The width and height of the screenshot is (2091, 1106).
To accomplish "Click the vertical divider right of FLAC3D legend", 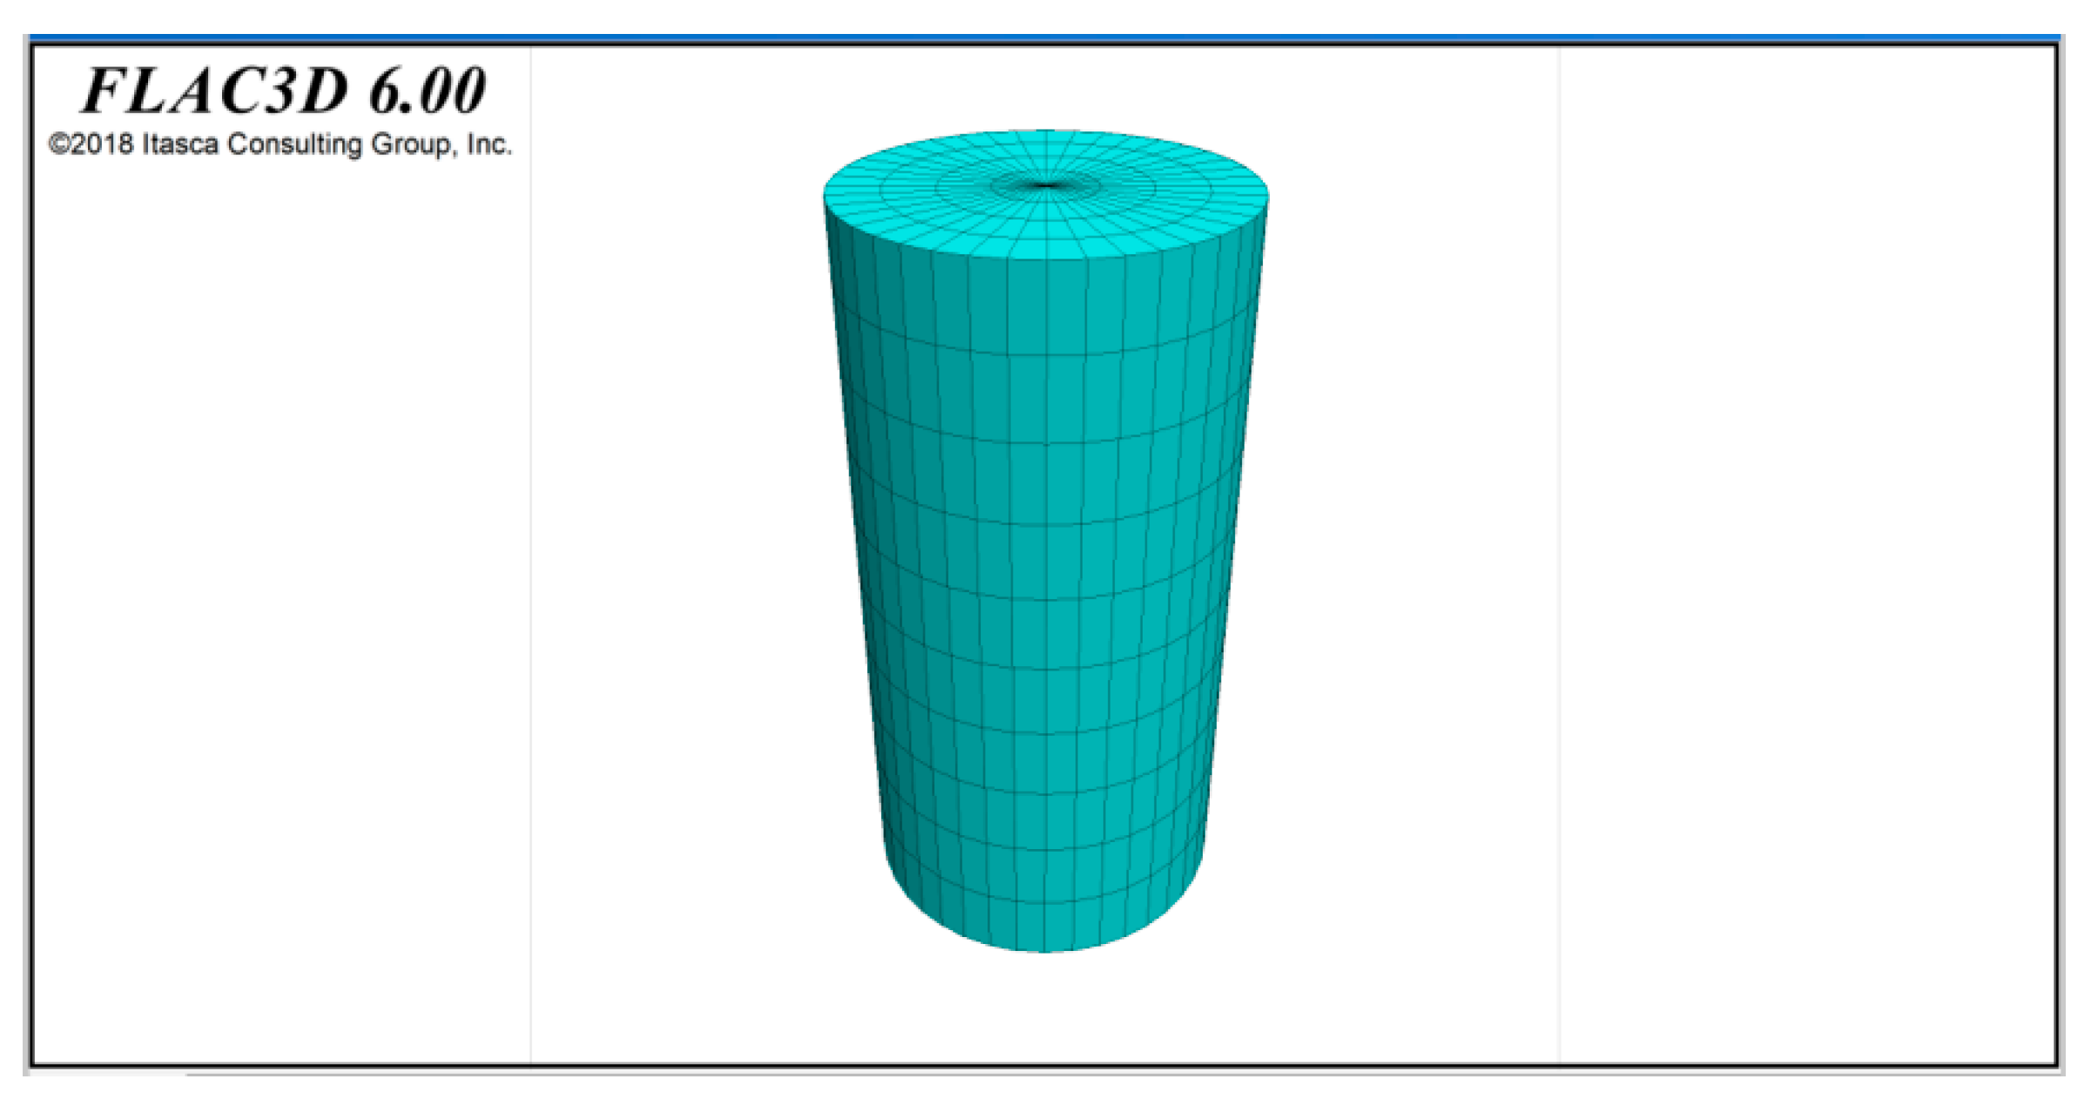I will pos(530,557).
